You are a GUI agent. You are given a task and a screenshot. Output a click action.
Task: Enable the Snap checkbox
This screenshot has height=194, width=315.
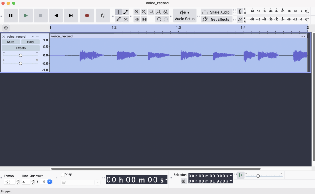coord(63,174)
